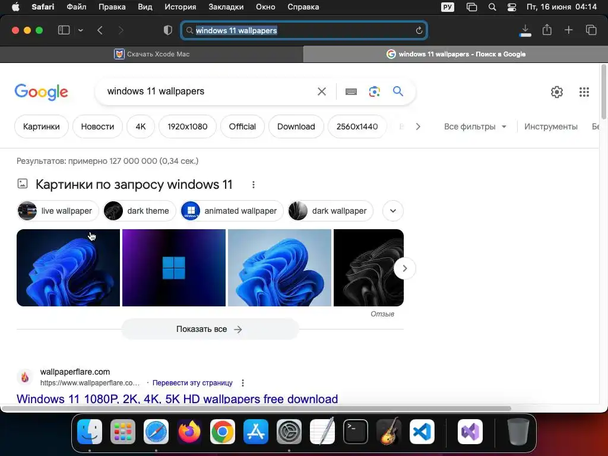Open Control Center in menu bar
The image size is (608, 456).
(512, 7)
